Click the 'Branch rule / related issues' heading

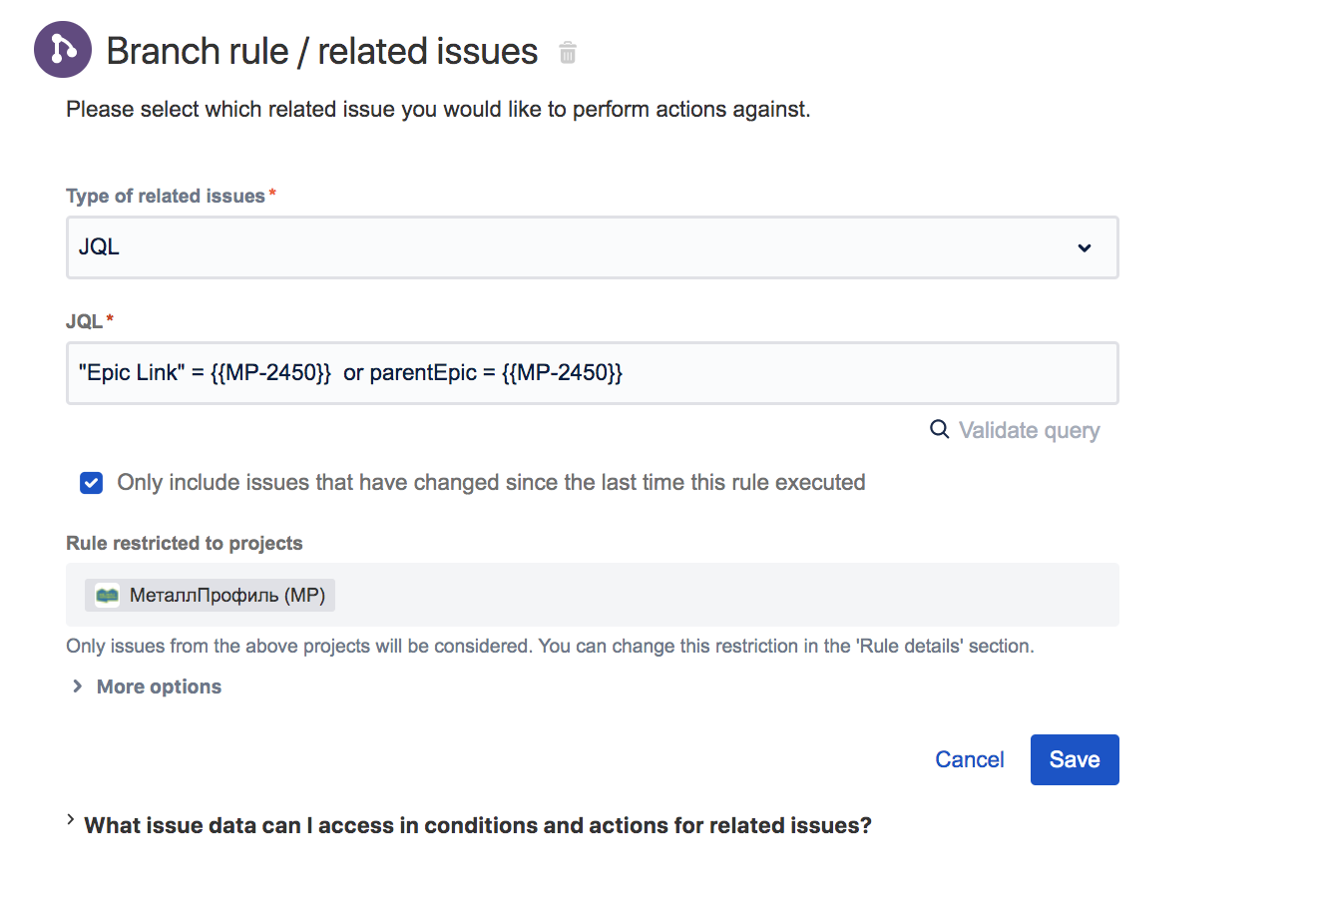pyautogui.click(x=322, y=51)
